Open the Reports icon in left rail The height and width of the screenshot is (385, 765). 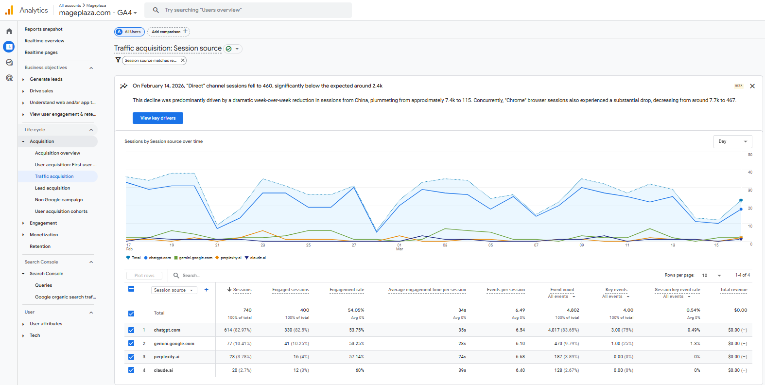9,47
